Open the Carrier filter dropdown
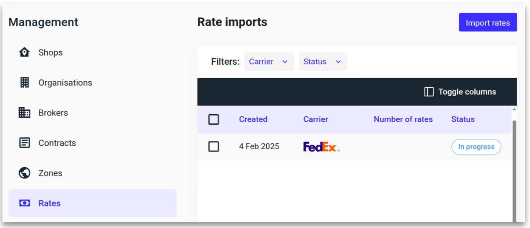This screenshot has height=228, width=530. click(269, 62)
